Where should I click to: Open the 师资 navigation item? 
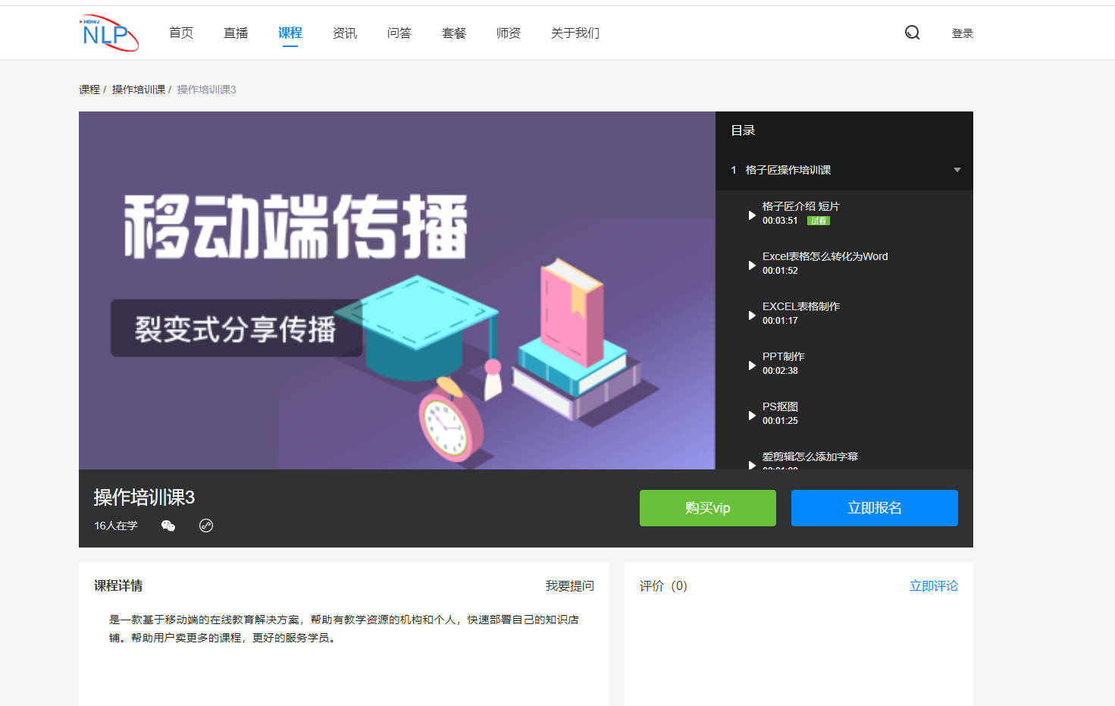point(509,33)
